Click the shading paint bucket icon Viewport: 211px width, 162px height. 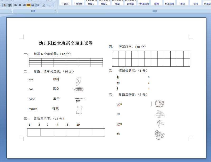tap(44, 5)
